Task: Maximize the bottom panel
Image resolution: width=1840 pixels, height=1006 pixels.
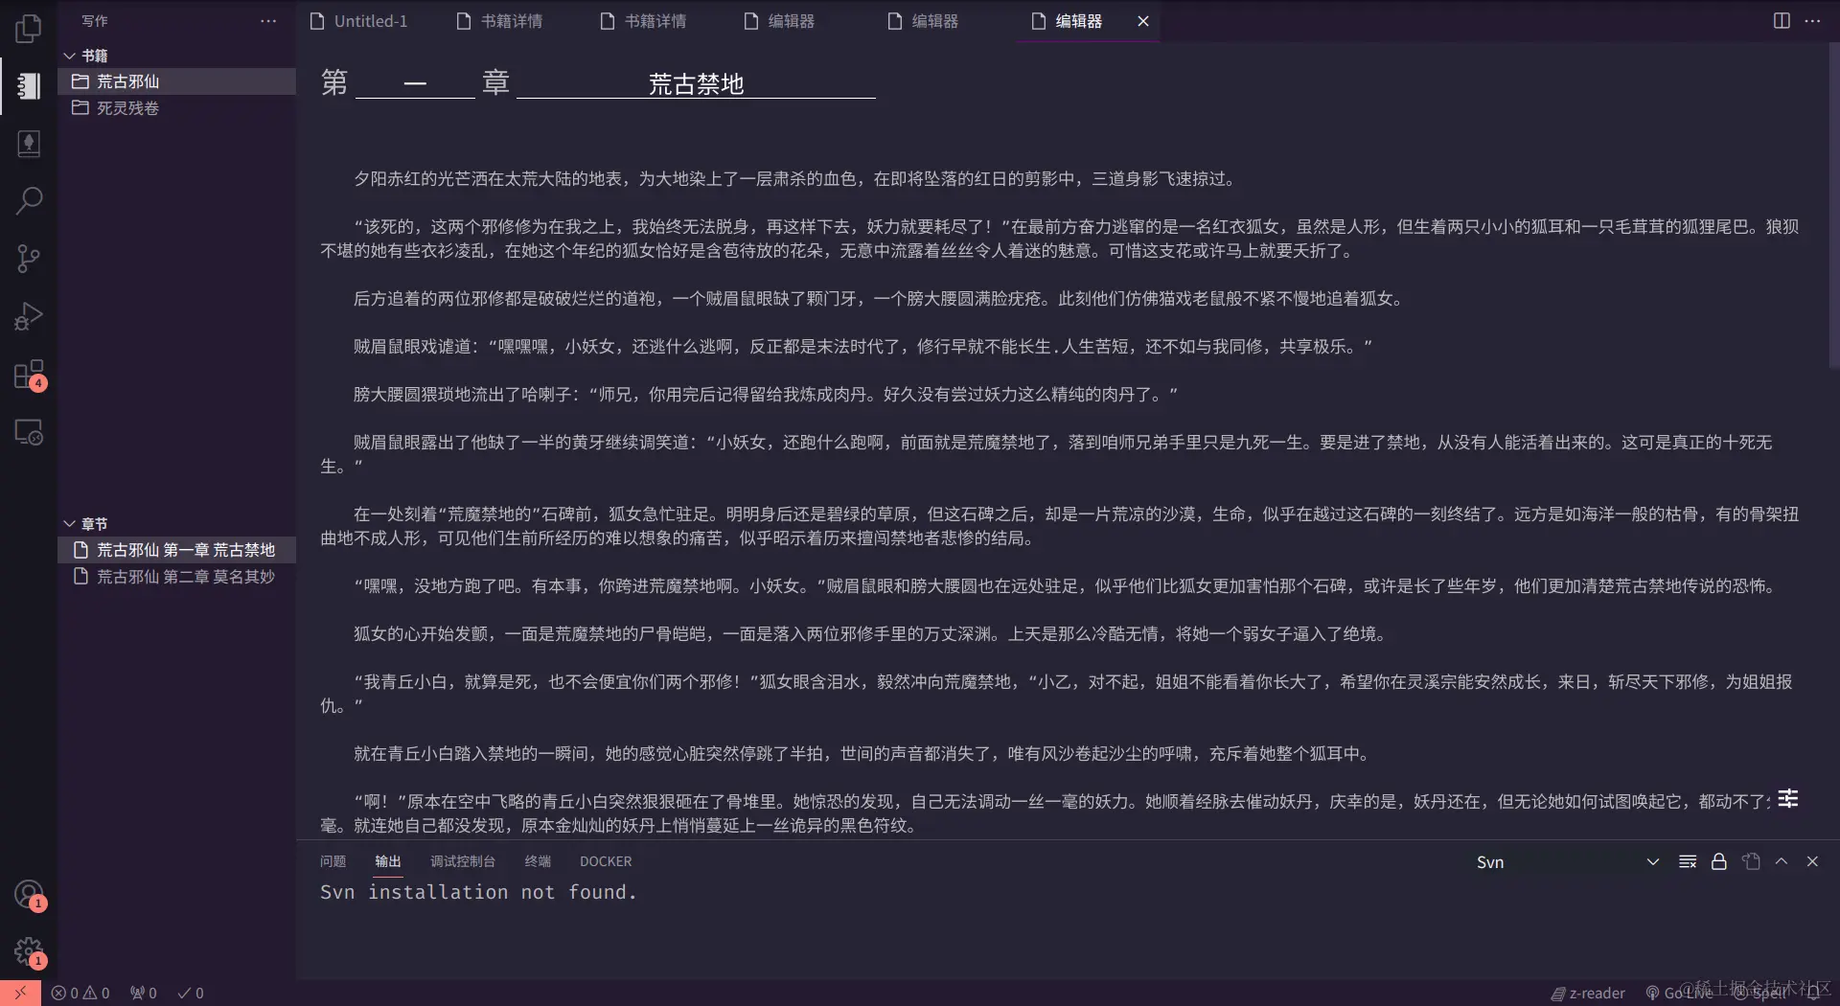Action: (x=1782, y=862)
